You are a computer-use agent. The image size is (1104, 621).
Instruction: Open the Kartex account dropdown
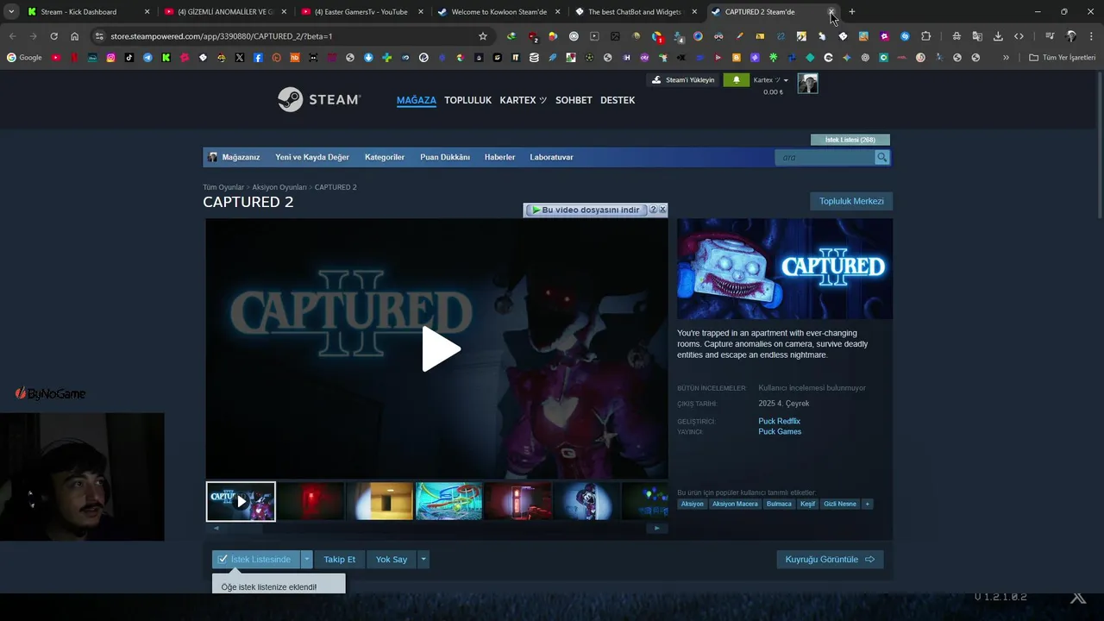[x=771, y=80]
